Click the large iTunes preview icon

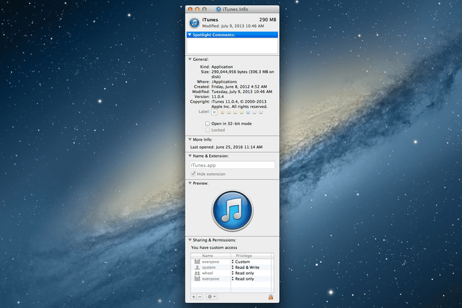232,210
